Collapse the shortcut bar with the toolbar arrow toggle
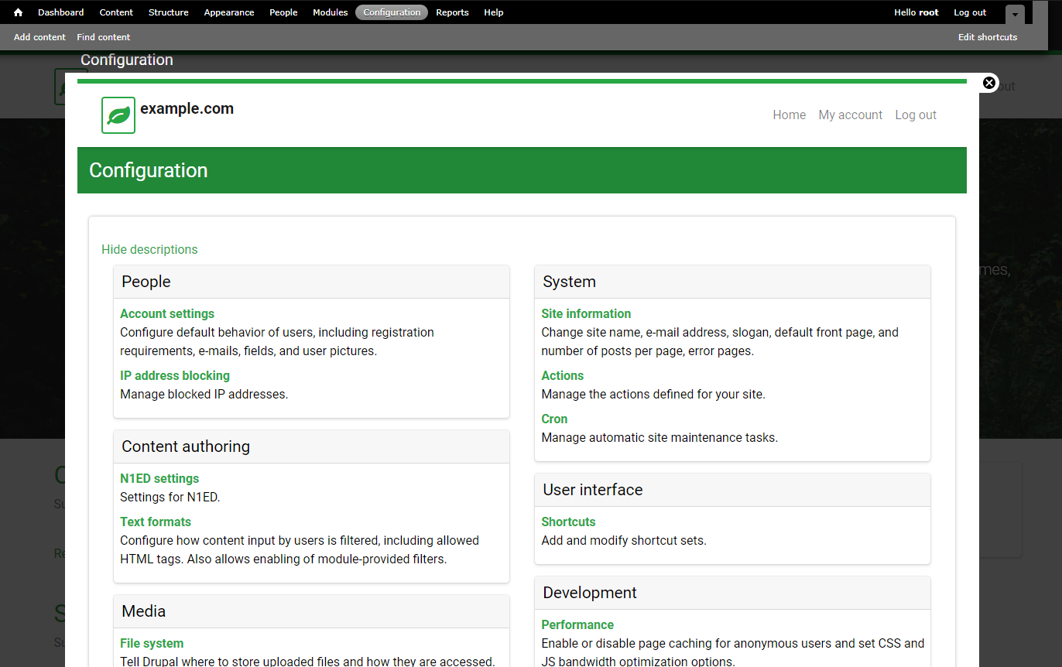This screenshot has height=667, width=1062. coord(1015,15)
